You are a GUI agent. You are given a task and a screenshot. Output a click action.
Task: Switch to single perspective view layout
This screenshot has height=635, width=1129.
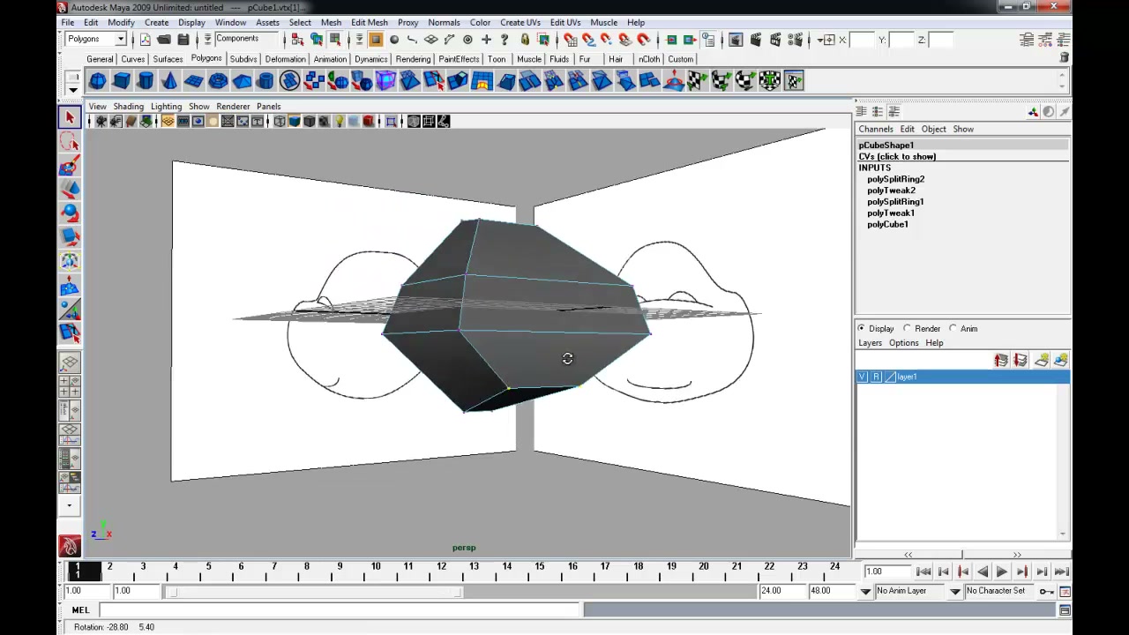coord(70,362)
